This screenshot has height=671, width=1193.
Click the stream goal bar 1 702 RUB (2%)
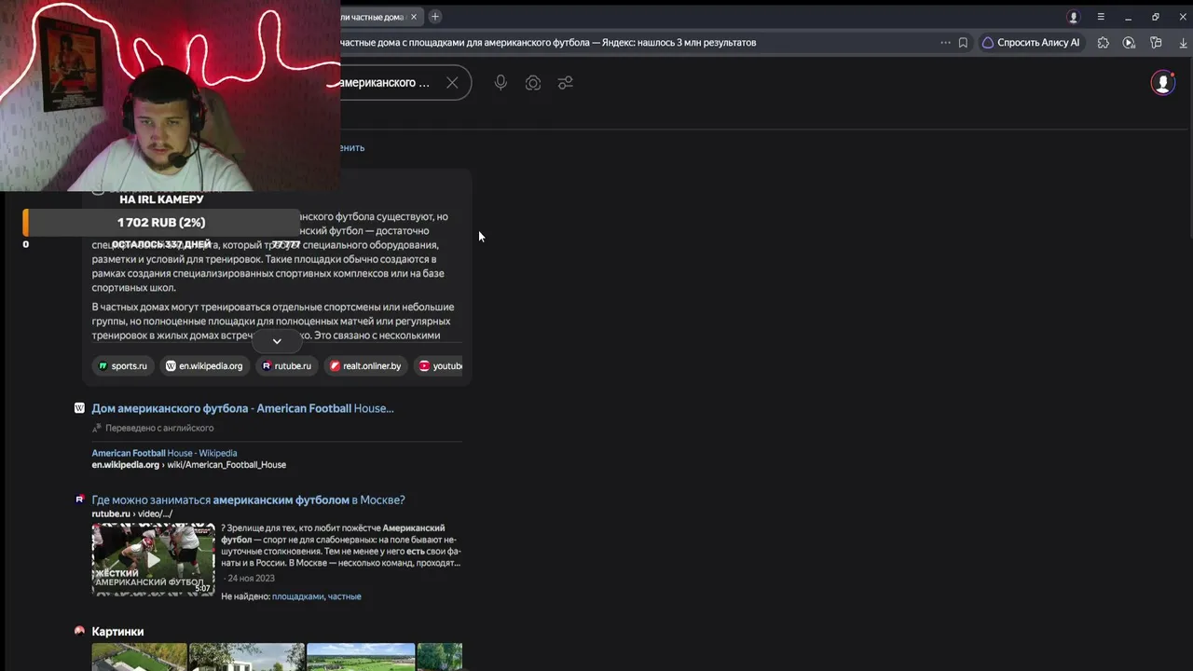(x=161, y=223)
